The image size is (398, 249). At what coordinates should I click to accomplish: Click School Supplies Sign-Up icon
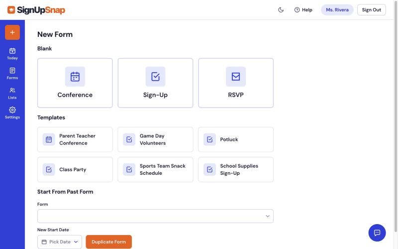[209, 169]
